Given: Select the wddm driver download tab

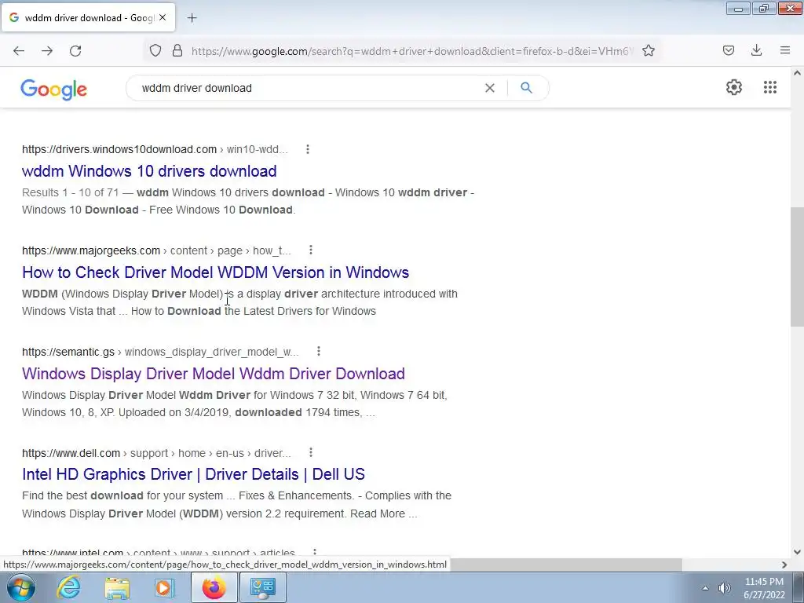Looking at the screenshot, I should [88, 18].
